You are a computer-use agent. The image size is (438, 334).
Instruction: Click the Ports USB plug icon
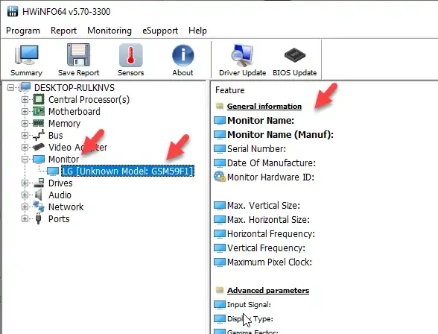(39, 218)
